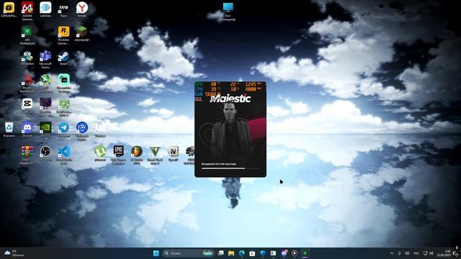
Task: Open the Visual Studio Code shortcut
Action: 63,155
